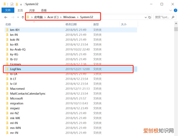Open address bar history dropdown
The height and width of the screenshot is (136, 181).
146,17
